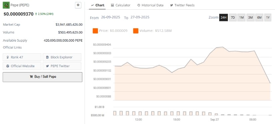Click the Pepe (PEPE) title text
This screenshot has height=124, width=275.
coord(20,5)
